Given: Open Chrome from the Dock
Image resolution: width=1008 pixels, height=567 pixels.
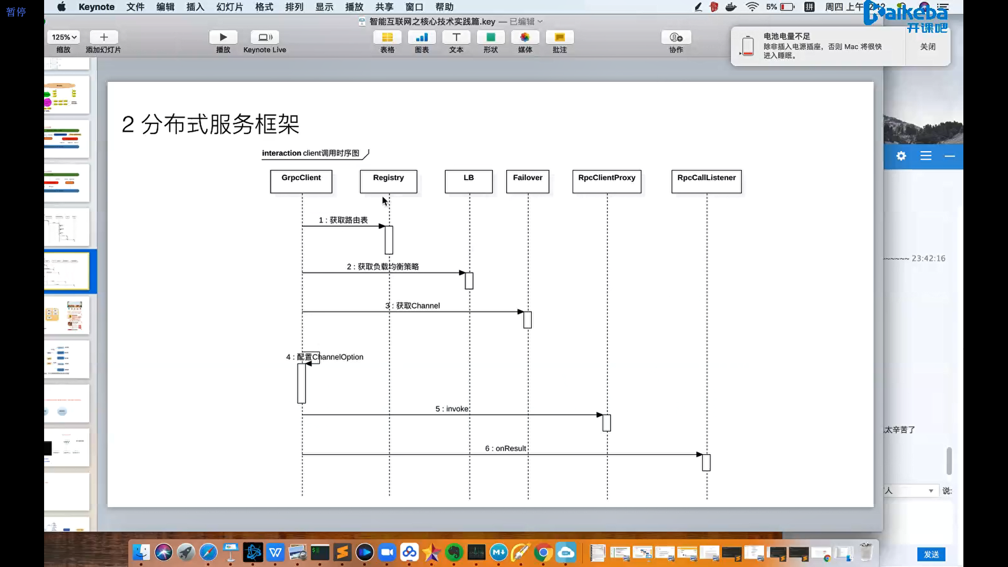Looking at the screenshot, I should pyautogui.click(x=543, y=552).
